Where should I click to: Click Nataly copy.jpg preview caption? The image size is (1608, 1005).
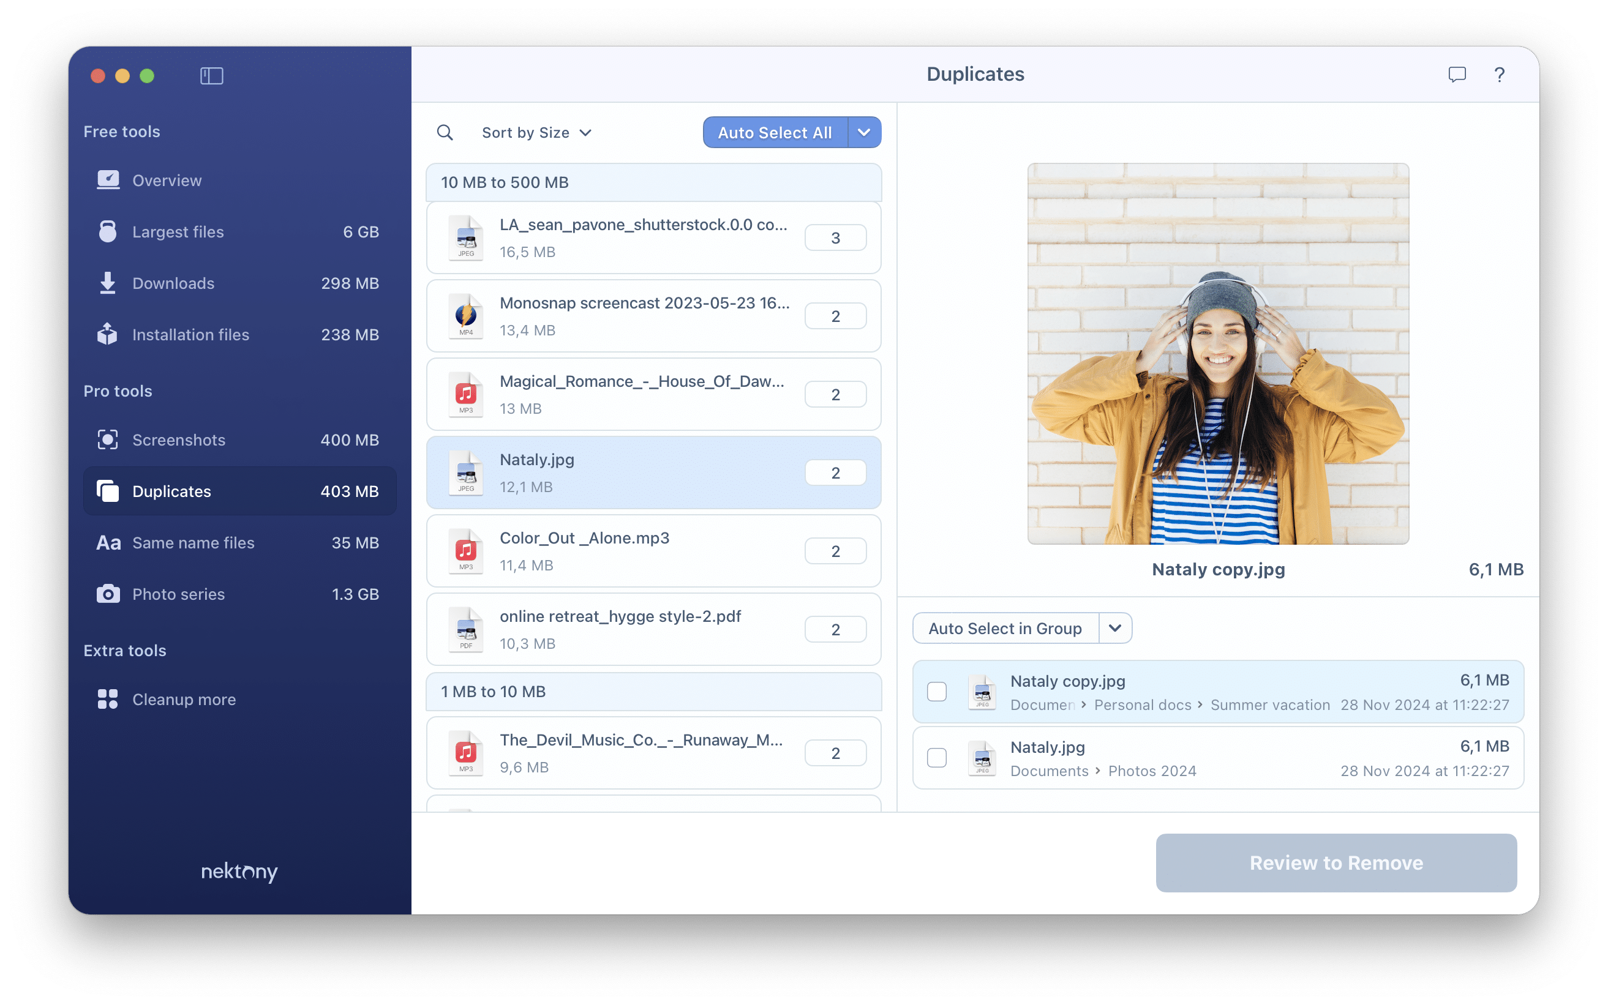[1219, 570]
